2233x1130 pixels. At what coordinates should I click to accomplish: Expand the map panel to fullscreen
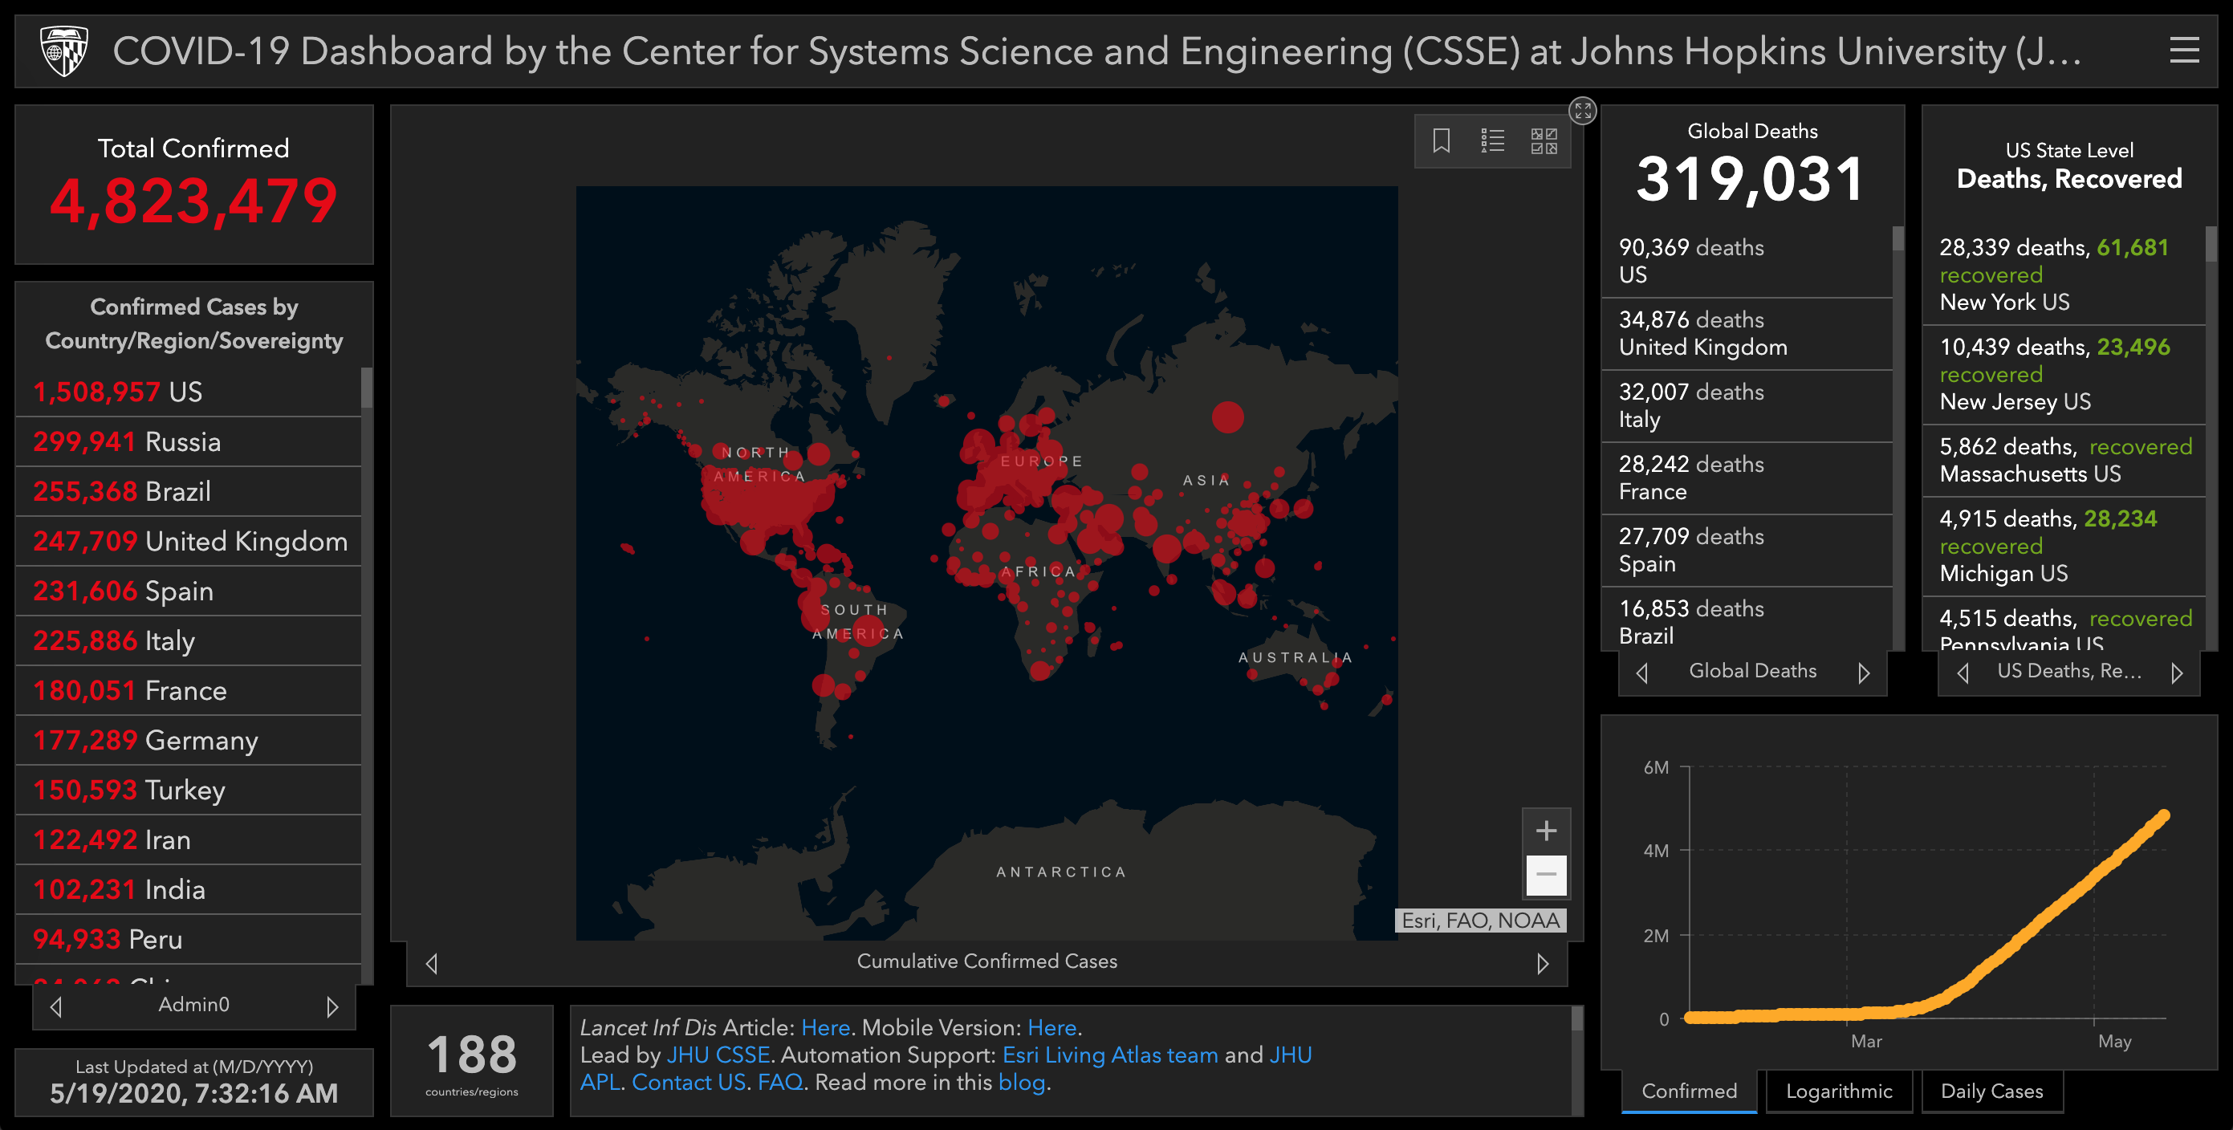[x=1582, y=111]
